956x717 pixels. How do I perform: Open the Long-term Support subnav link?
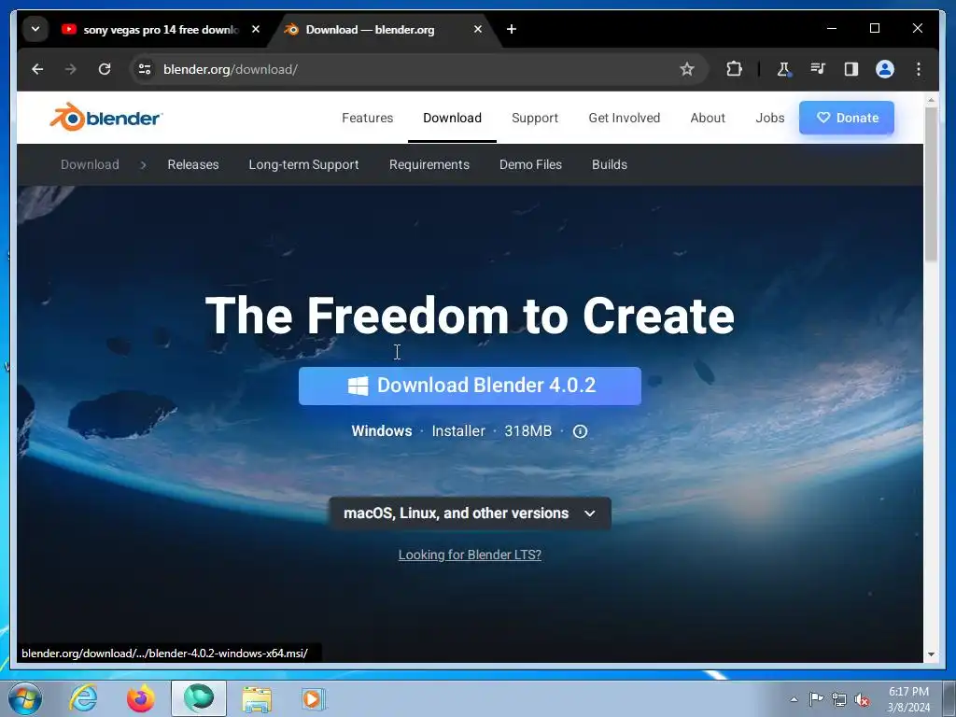(x=303, y=164)
